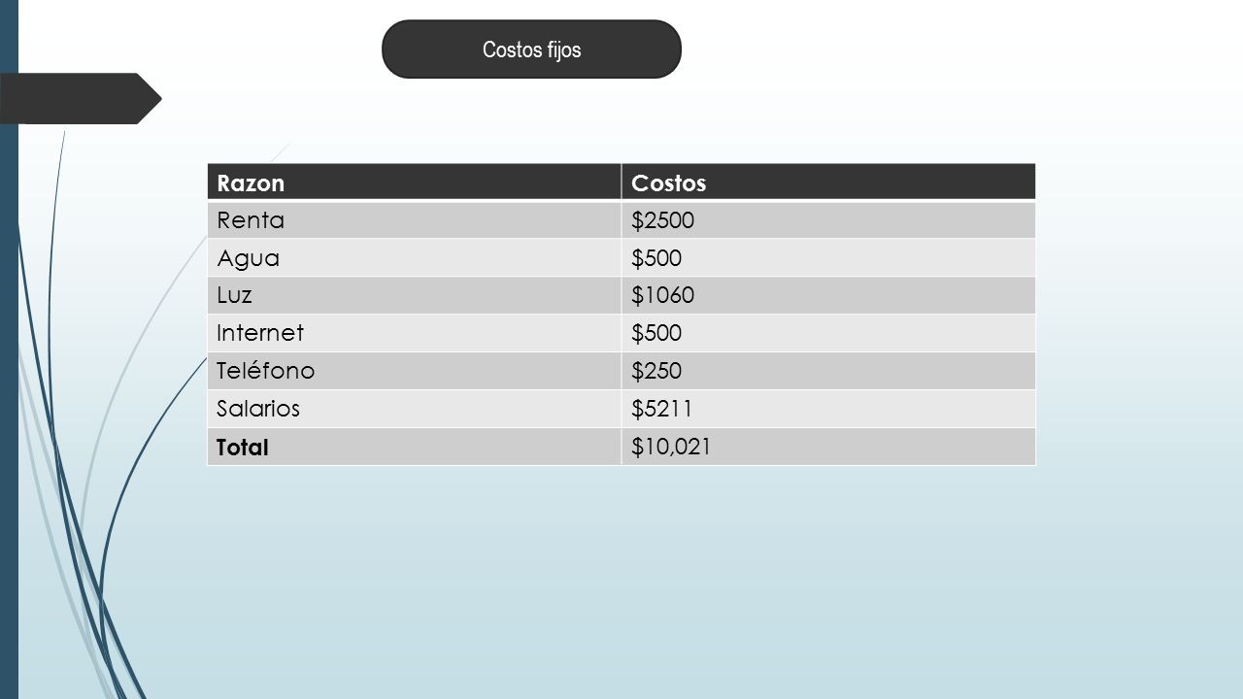Select the $2500 cost cell

click(828, 220)
